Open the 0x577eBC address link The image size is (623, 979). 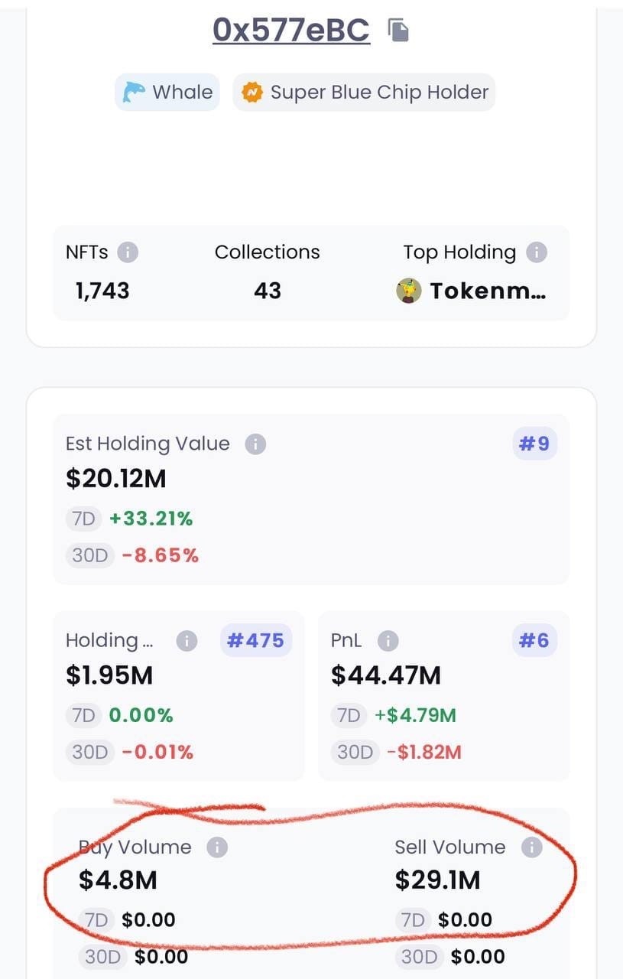pyautogui.click(x=291, y=29)
